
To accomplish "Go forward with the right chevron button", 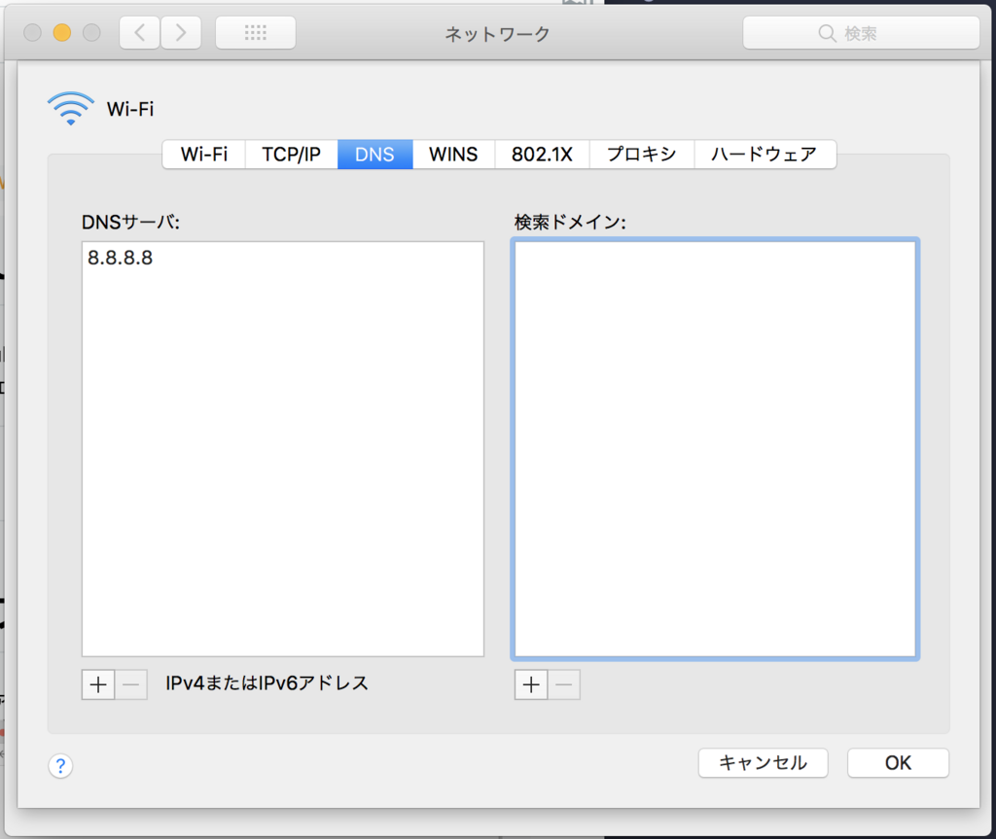I will [x=181, y=32].
